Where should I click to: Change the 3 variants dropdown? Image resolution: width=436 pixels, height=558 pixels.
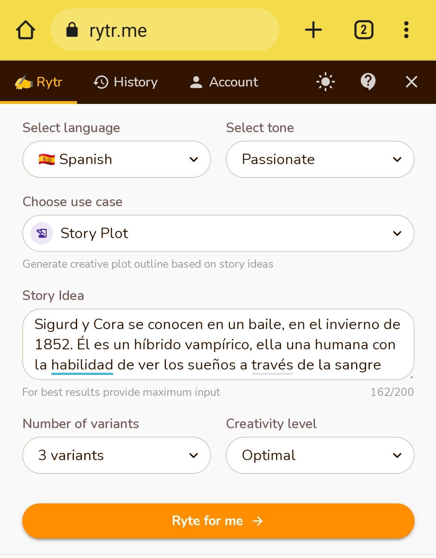[117, 455]
